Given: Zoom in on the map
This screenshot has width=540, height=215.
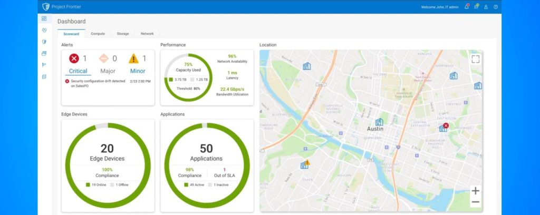Looking at the screenshot, I should click(x=475, y=191).
